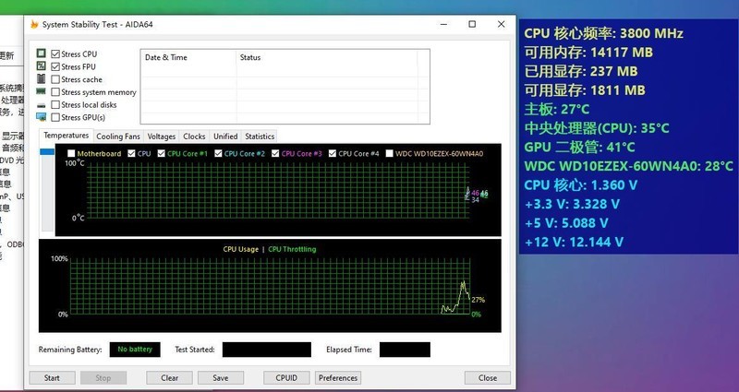
Task: Click the CPU Throttling legend label
Action: (x=292, y=249)
